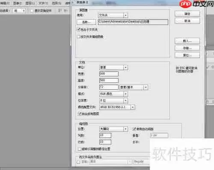
Task: Click the source folder path field
Action: point(133,22)
